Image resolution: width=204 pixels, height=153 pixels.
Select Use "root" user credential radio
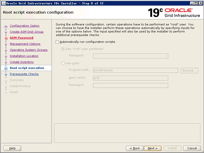coord(63,49)
